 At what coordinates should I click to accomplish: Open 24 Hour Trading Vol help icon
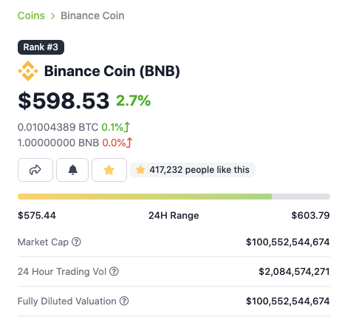tap(114, 271)
